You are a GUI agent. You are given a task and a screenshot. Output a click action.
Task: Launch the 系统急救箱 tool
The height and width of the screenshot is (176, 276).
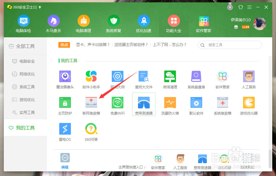[223, 106]
